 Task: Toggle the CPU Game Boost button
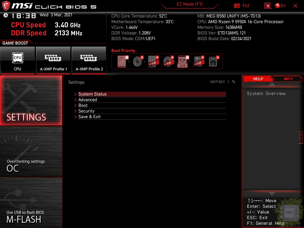point(18,61)
